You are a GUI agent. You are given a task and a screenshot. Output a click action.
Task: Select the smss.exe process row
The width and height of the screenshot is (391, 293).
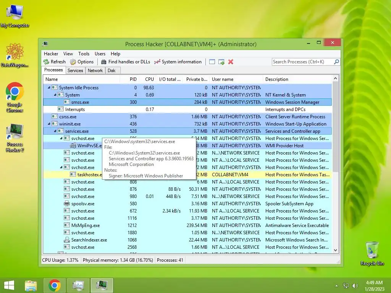(187, 102)
